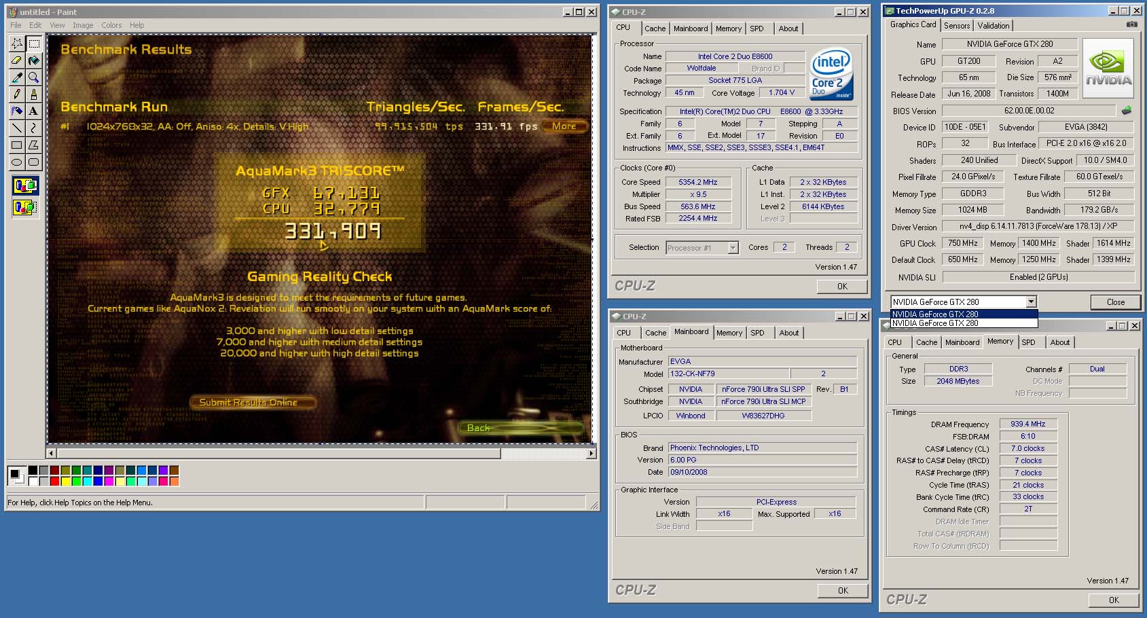Viewport: 1147px width, 618px height.
Task: Open the Image menu in Paint
Action: click(x=83, y=25)
